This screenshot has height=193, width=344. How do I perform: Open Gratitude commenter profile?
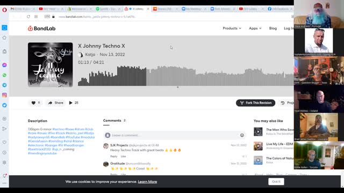point(117,164)
